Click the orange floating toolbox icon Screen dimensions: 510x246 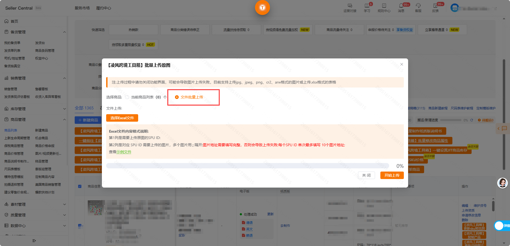262,7
